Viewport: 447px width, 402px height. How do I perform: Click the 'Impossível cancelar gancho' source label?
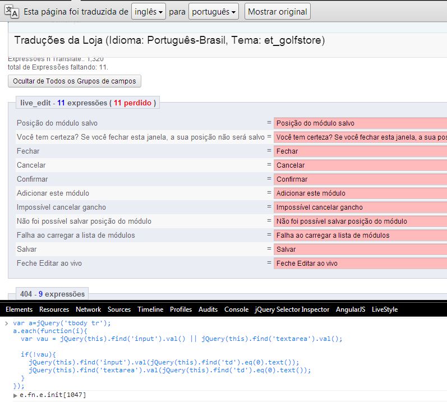click(x=61, y=207)
